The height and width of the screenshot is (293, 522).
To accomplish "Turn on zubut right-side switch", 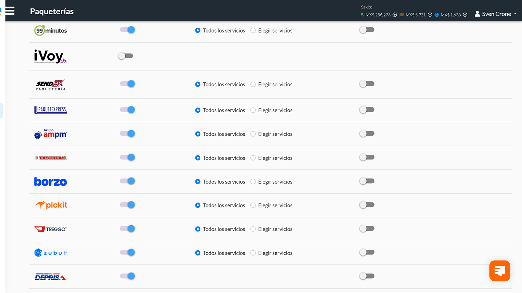I will (367, 253).
